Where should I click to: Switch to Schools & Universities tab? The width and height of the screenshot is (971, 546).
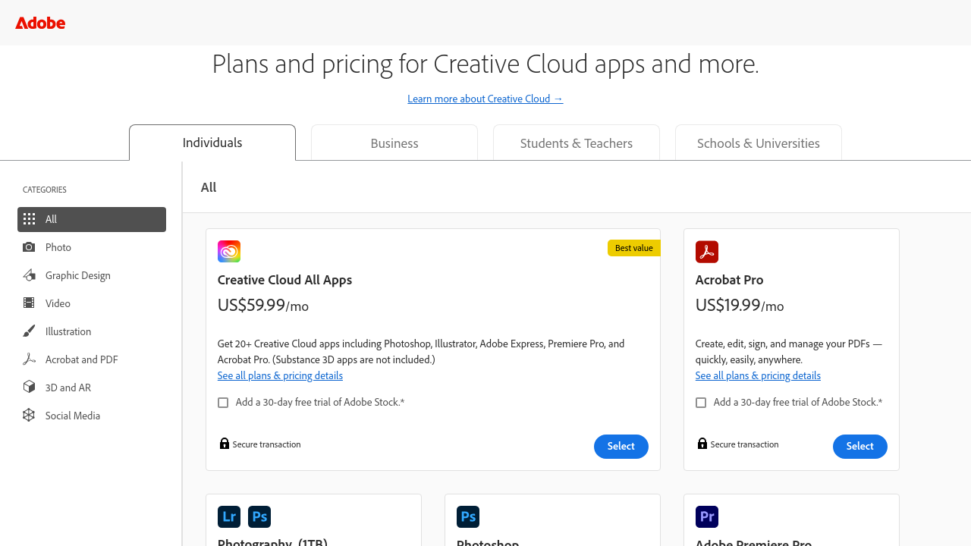click(759, 143)
